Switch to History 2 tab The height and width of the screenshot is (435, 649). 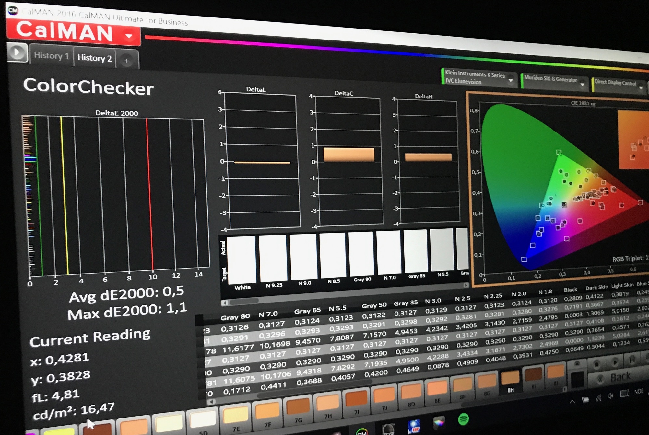[x=94, y=58]
